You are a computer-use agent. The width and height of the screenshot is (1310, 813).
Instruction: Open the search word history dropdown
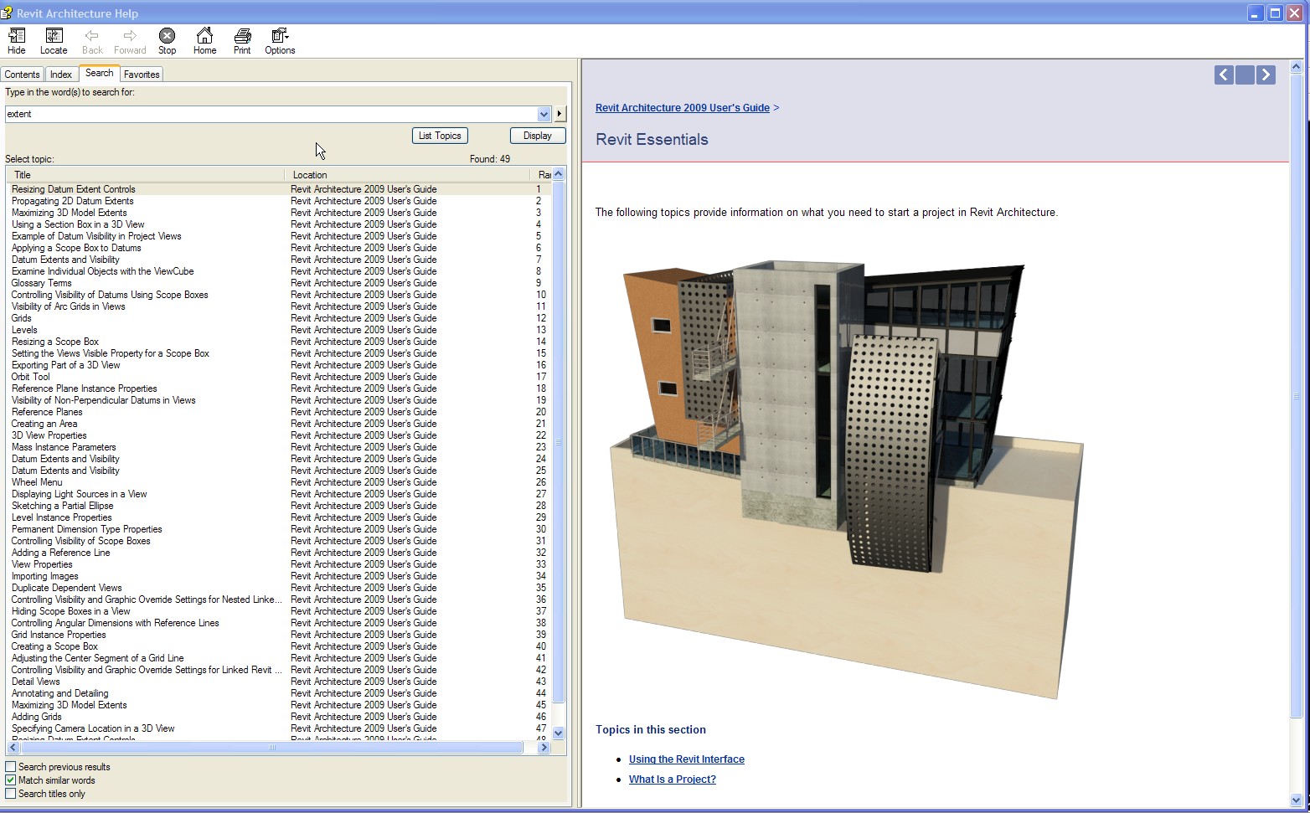544,114
